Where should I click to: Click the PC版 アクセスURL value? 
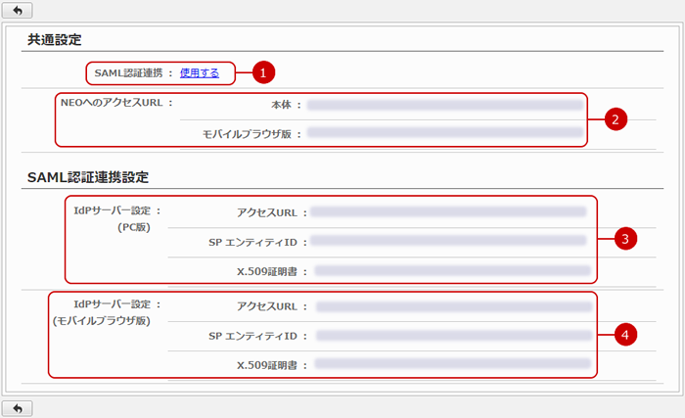pos(449,210)
